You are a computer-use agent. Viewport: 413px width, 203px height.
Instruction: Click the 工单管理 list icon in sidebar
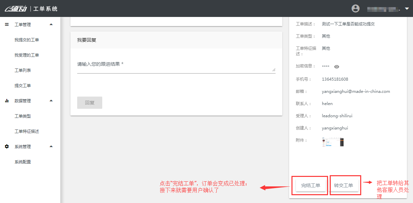click(7, 24)
